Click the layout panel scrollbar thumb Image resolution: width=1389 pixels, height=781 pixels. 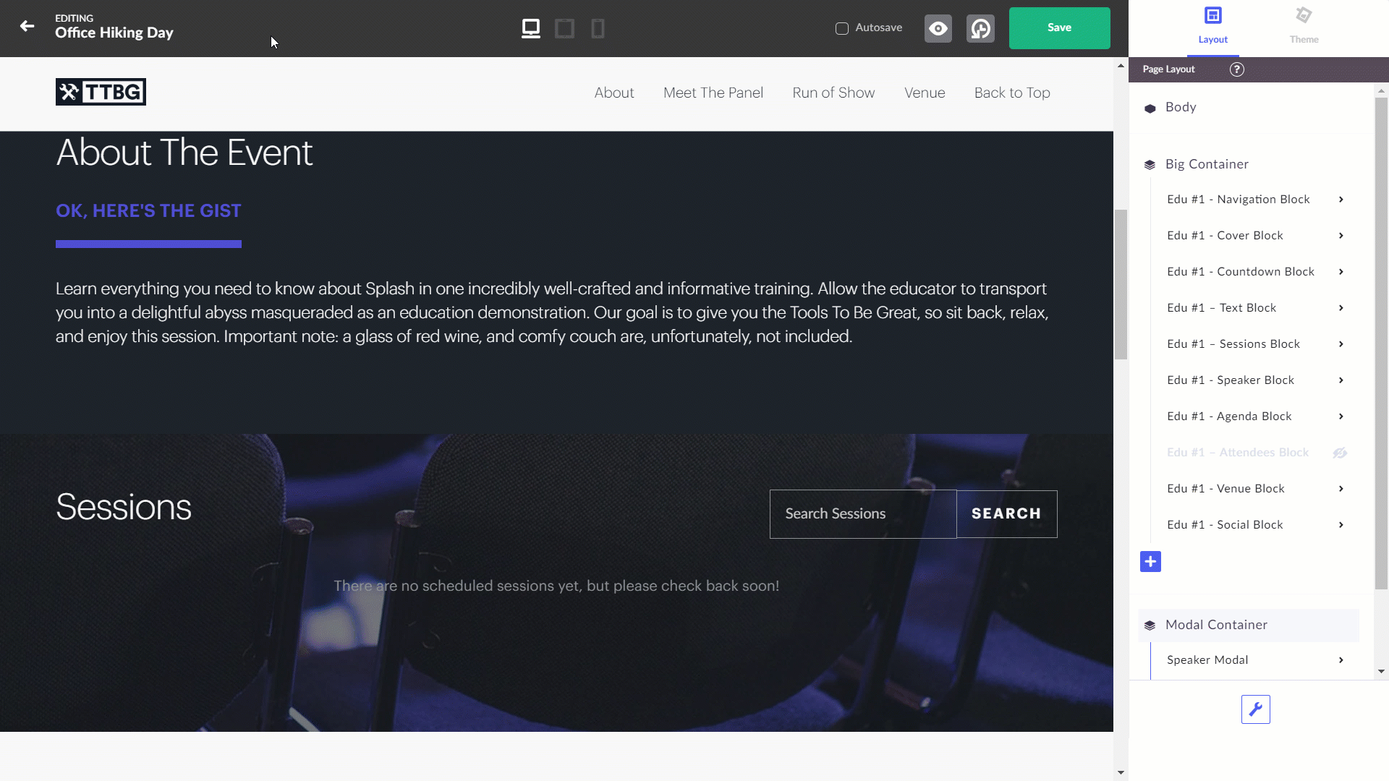click(x=1381, y=343)
